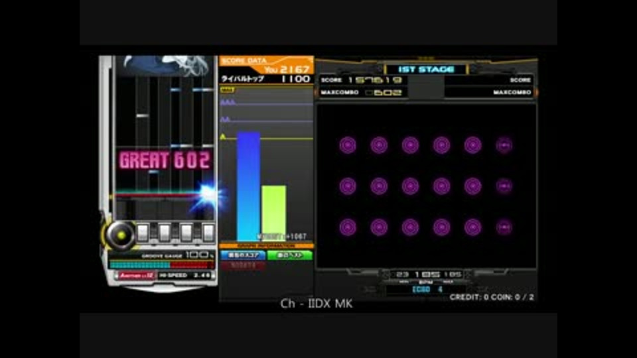
Task: Click the orange graph information bar
Action: click(x=266, y=246)
